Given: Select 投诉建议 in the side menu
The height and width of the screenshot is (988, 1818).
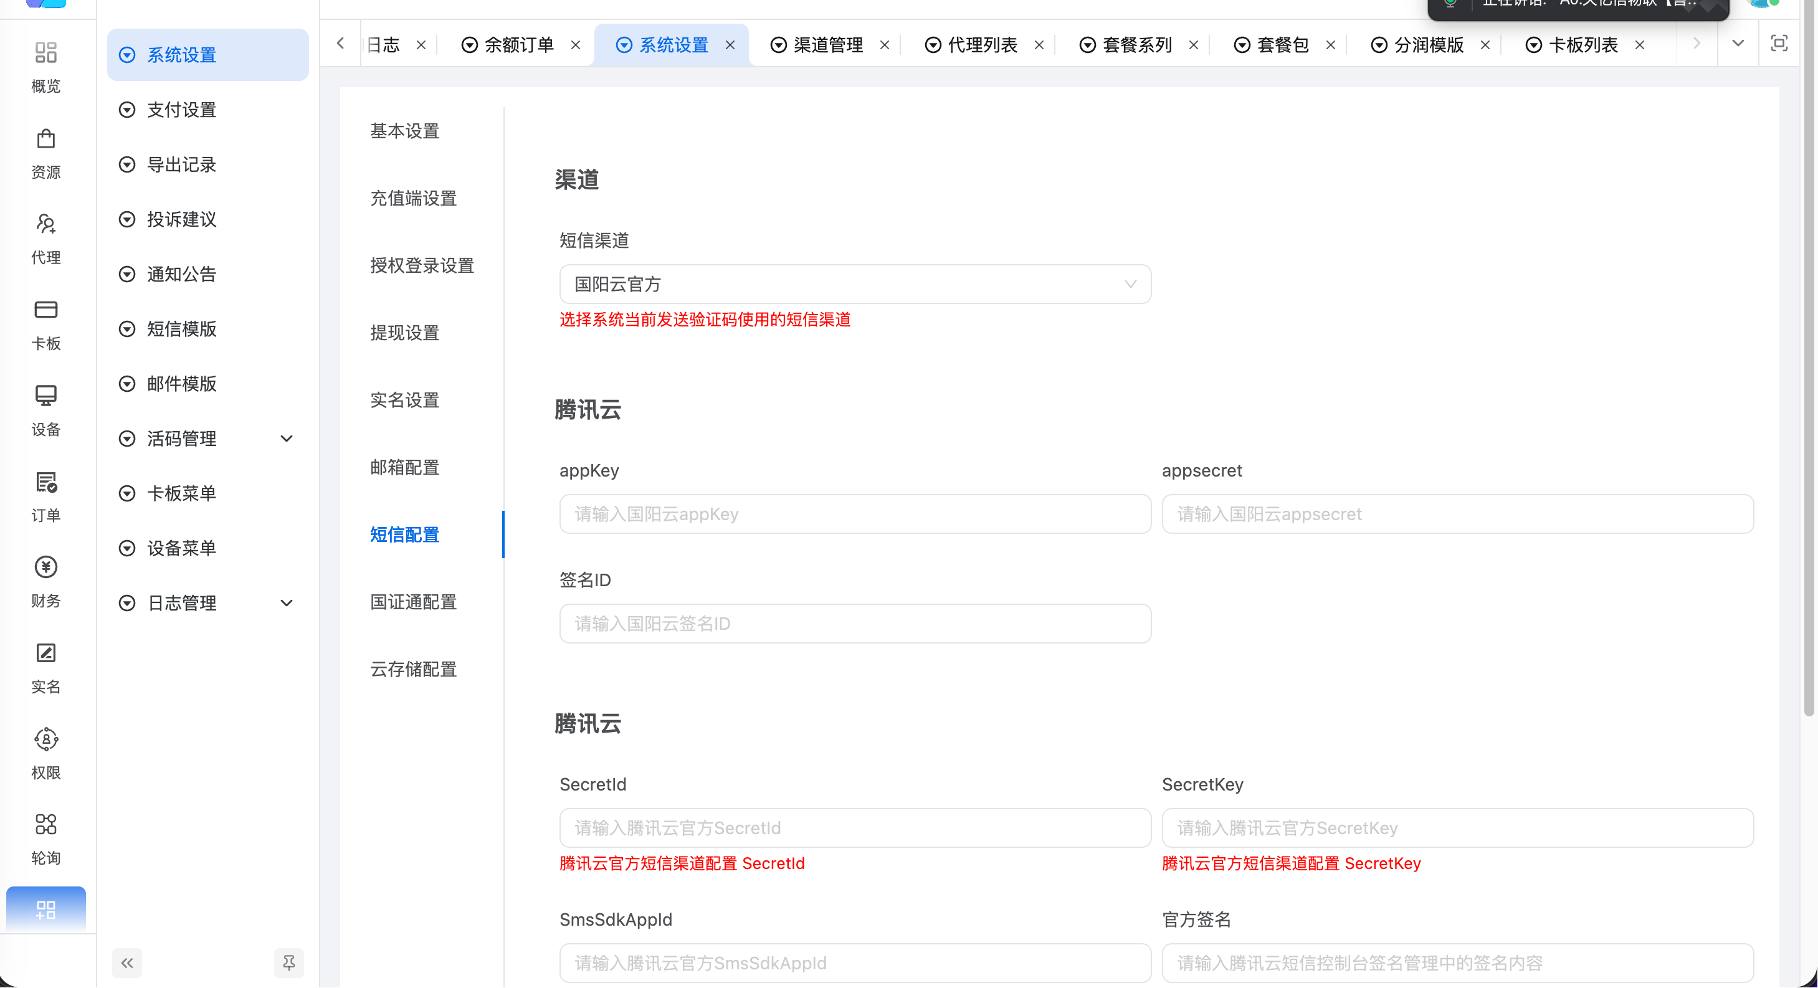Looking at the screenshot, I should [207, 219].
